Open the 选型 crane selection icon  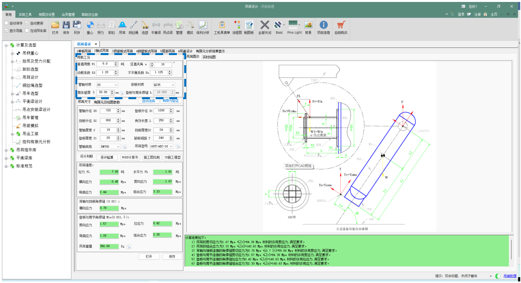[145, 25]
